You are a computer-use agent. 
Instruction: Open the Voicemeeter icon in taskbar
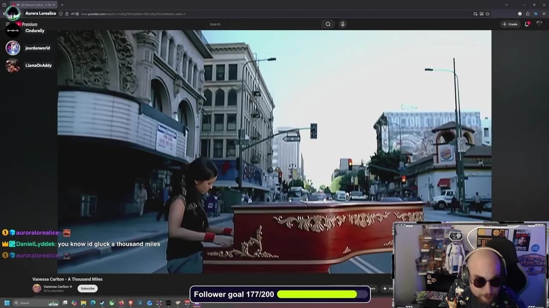pos(187,303)
